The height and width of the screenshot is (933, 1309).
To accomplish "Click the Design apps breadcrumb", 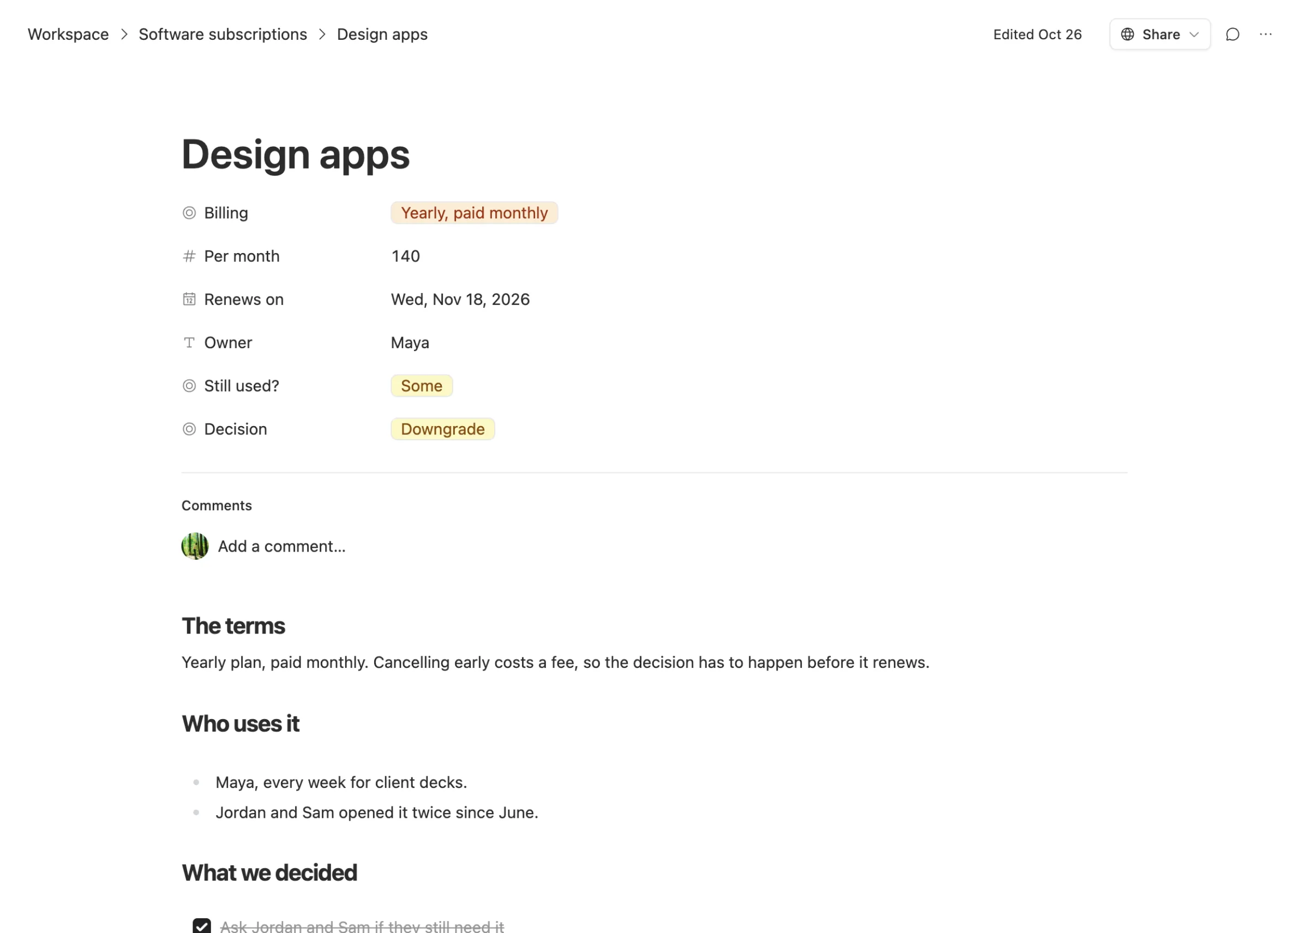I will pos(382,34).
